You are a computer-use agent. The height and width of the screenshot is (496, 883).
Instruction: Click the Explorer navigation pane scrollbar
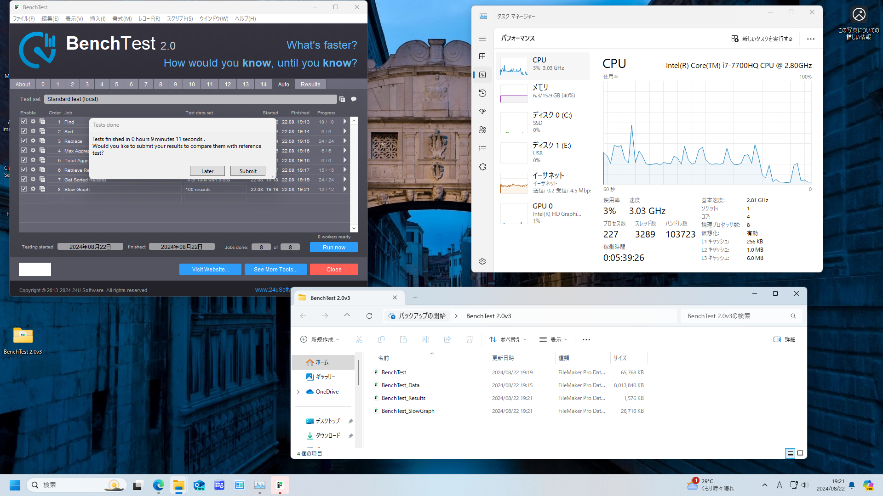tap(359, 372)
